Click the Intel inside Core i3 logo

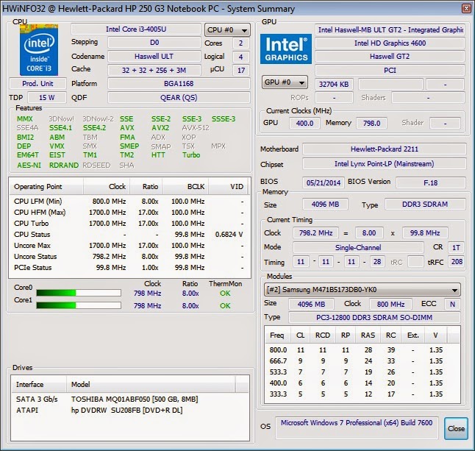pos(39,50)
